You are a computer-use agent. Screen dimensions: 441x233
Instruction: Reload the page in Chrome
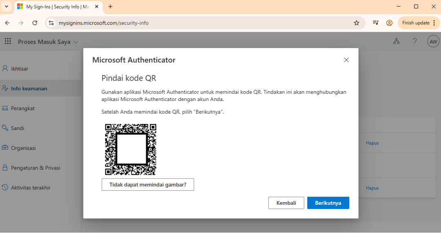tap(35, 23)
